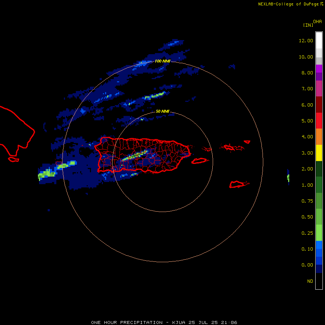Pick the black ND swatch in scale

coord(319,281)
